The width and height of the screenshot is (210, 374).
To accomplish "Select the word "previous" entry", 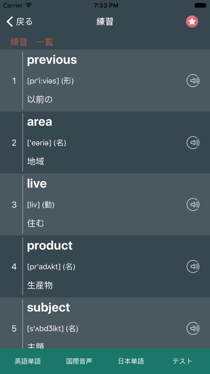I will tap(105, 81).
